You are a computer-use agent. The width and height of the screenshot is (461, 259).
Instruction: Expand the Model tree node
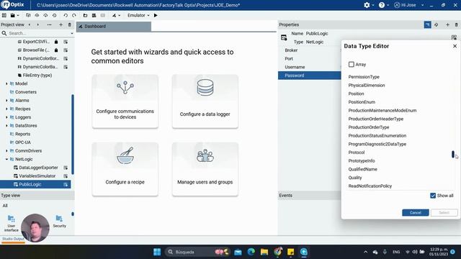[x=6, y=83]
